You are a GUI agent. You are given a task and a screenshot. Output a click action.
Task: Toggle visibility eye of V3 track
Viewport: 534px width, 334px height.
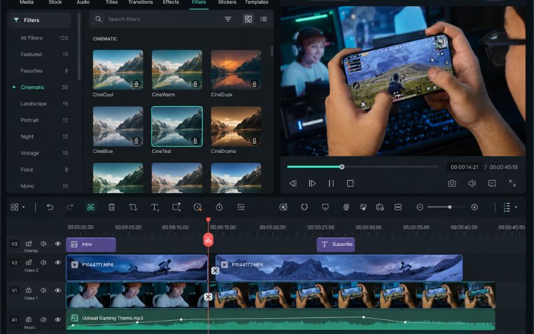pos(58,244)
